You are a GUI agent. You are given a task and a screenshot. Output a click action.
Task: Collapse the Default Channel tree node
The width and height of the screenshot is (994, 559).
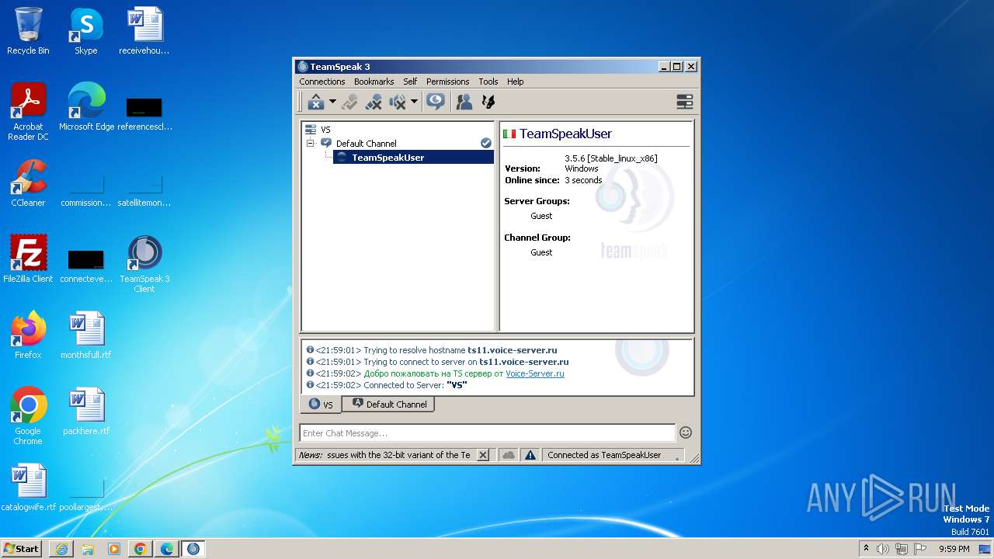pos(310,144)
